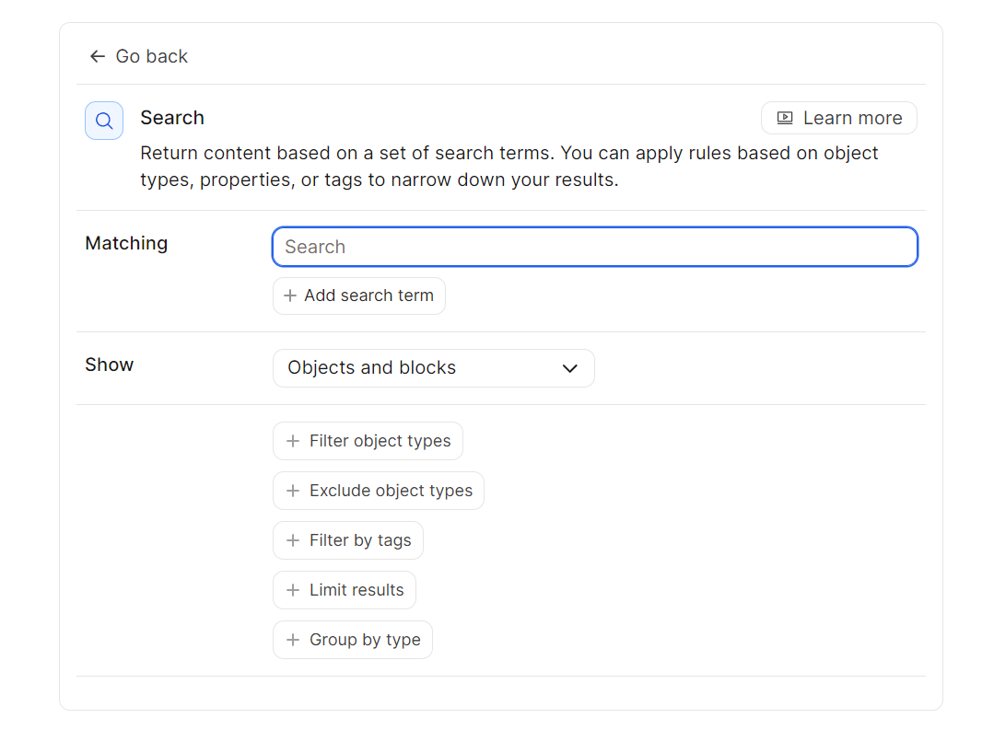This screenshot has height=753, width=982.
Task: Follow the Go back link text
Action: coord(151,56)
